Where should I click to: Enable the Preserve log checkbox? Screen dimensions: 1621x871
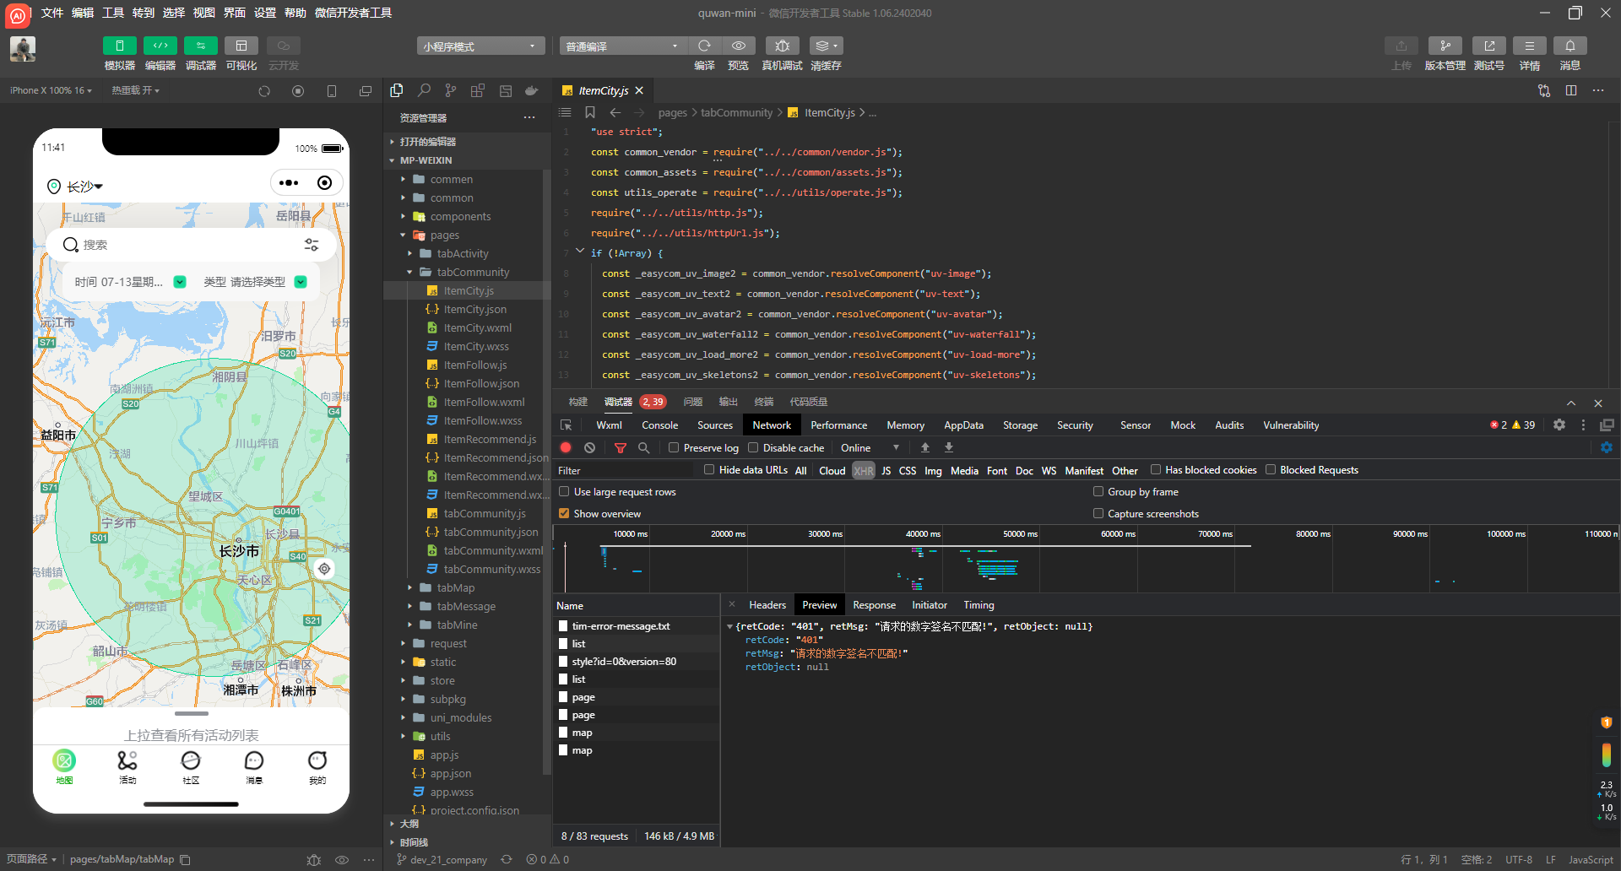pyautogui.click(x=674, y=448)
